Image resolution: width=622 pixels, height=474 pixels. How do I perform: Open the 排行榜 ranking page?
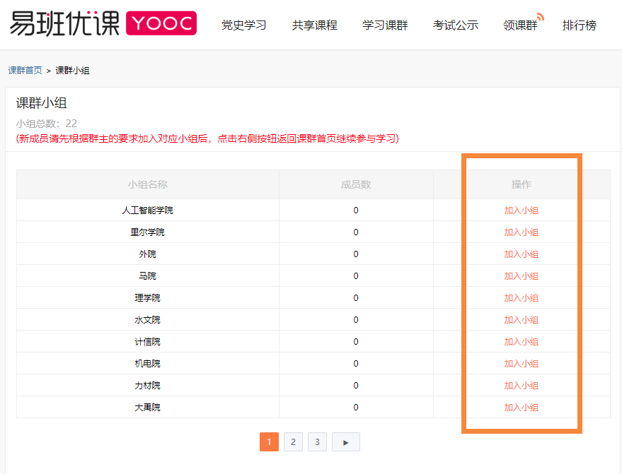coord(579,25)
